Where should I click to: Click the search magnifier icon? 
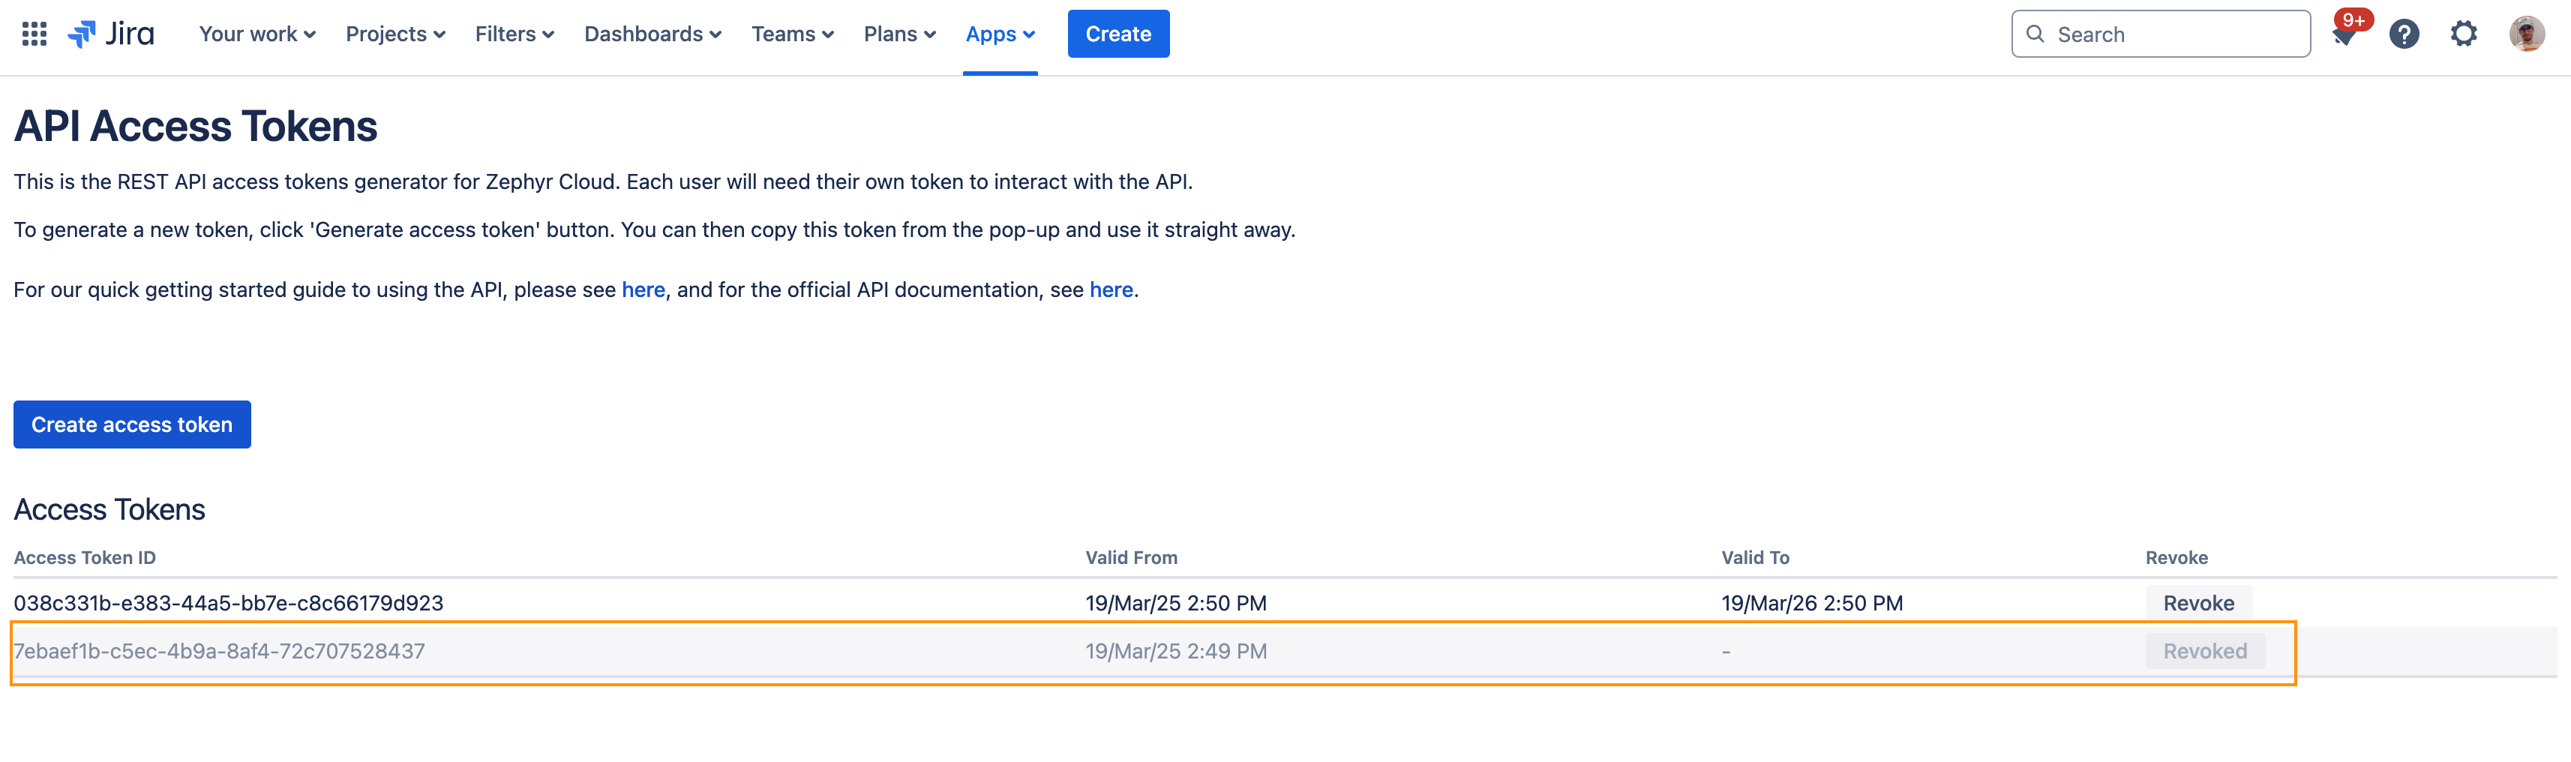click(2036, 33)
